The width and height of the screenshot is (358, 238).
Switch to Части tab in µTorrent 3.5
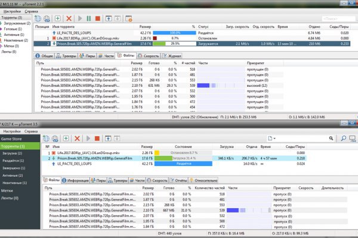click(137, 180)
